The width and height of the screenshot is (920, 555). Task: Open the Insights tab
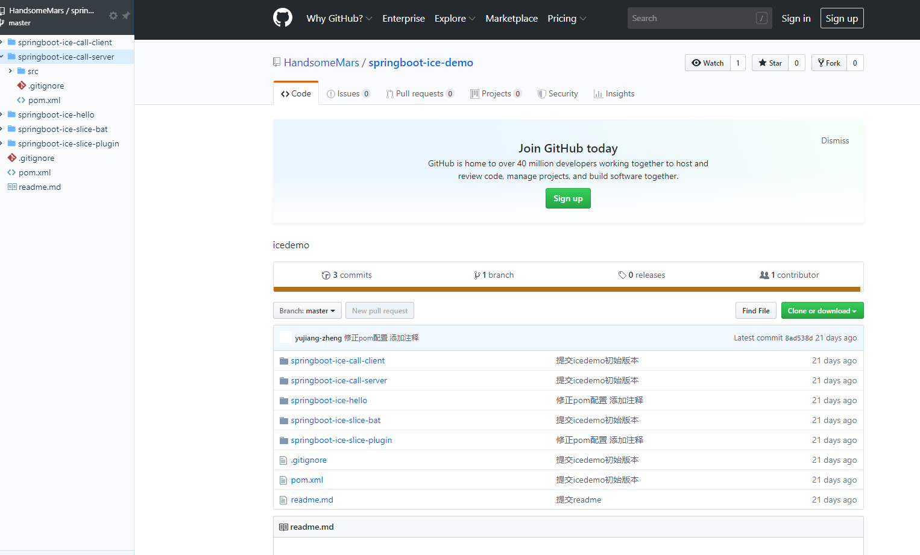pyautogui.click(x=614, y=93)
